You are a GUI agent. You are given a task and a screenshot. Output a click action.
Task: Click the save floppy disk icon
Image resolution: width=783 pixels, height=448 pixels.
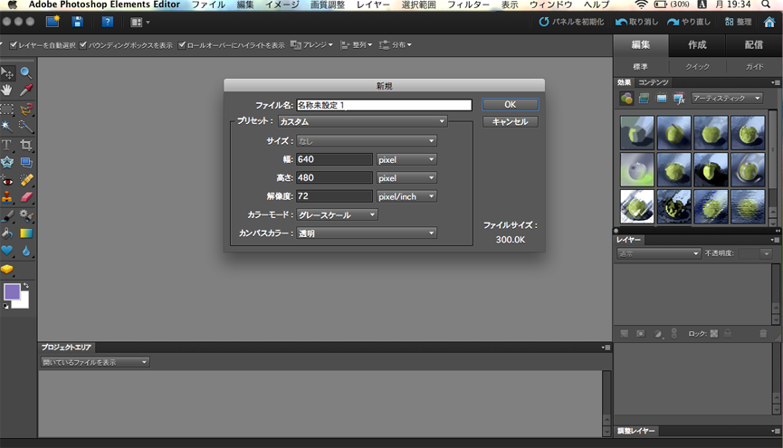click(78, 21)
